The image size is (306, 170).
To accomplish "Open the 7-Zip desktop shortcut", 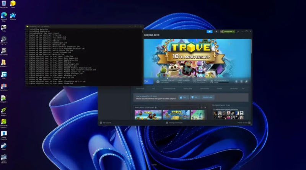I will click(4, 28).
